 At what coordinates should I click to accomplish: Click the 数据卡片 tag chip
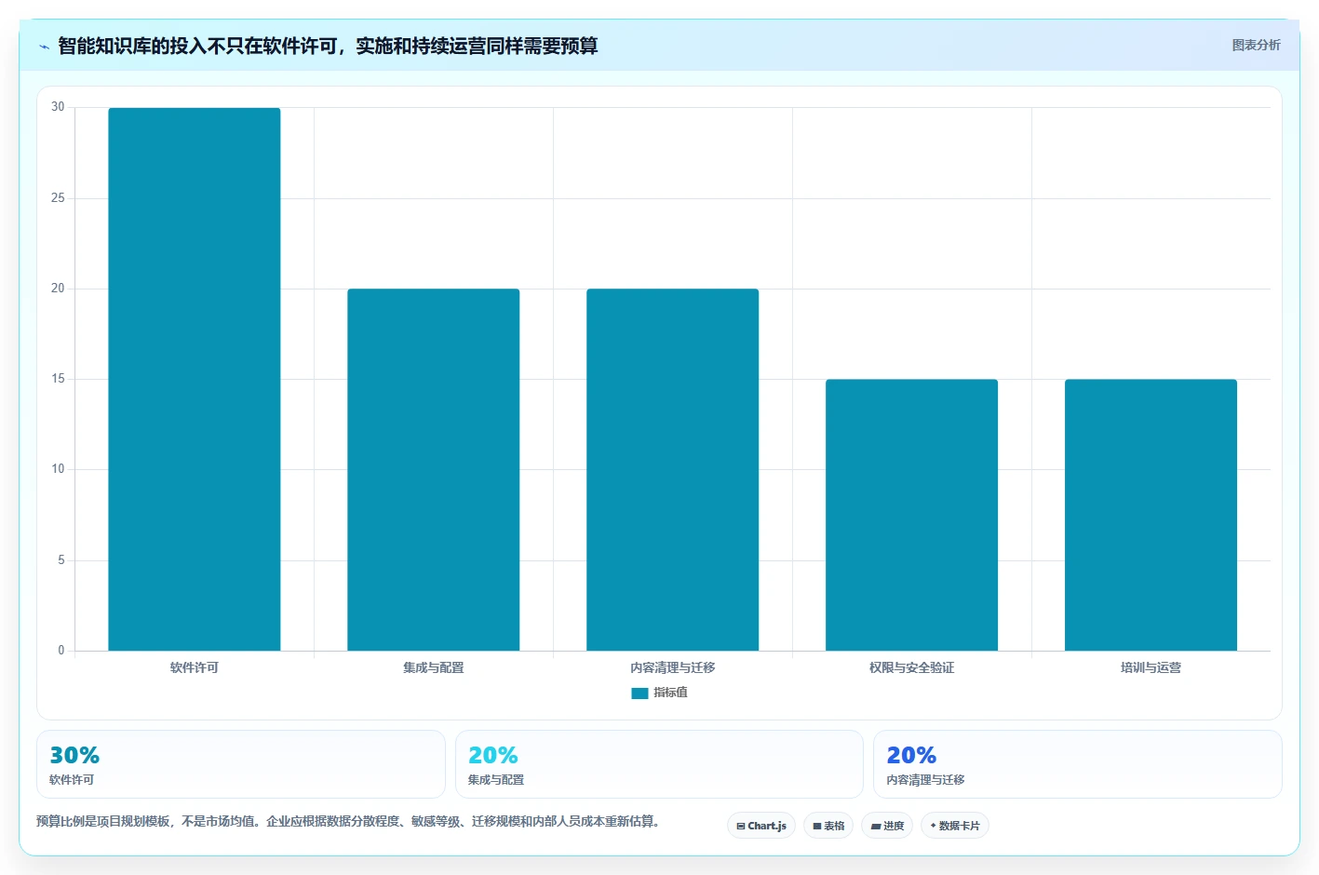tap(955, 826)
